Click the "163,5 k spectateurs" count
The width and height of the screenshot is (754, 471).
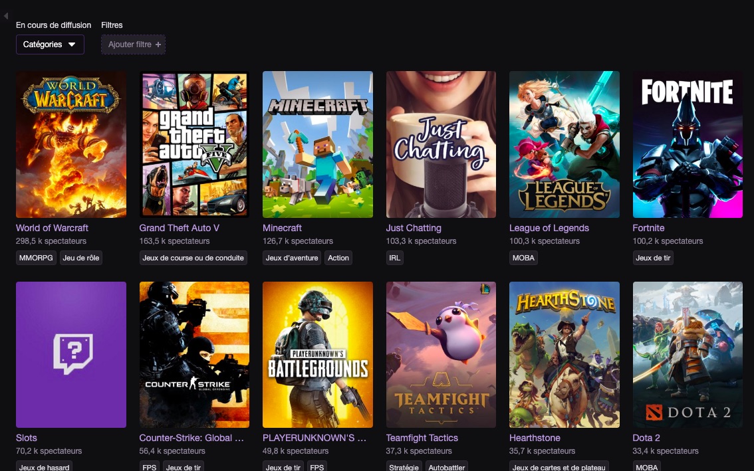(175, 240)
